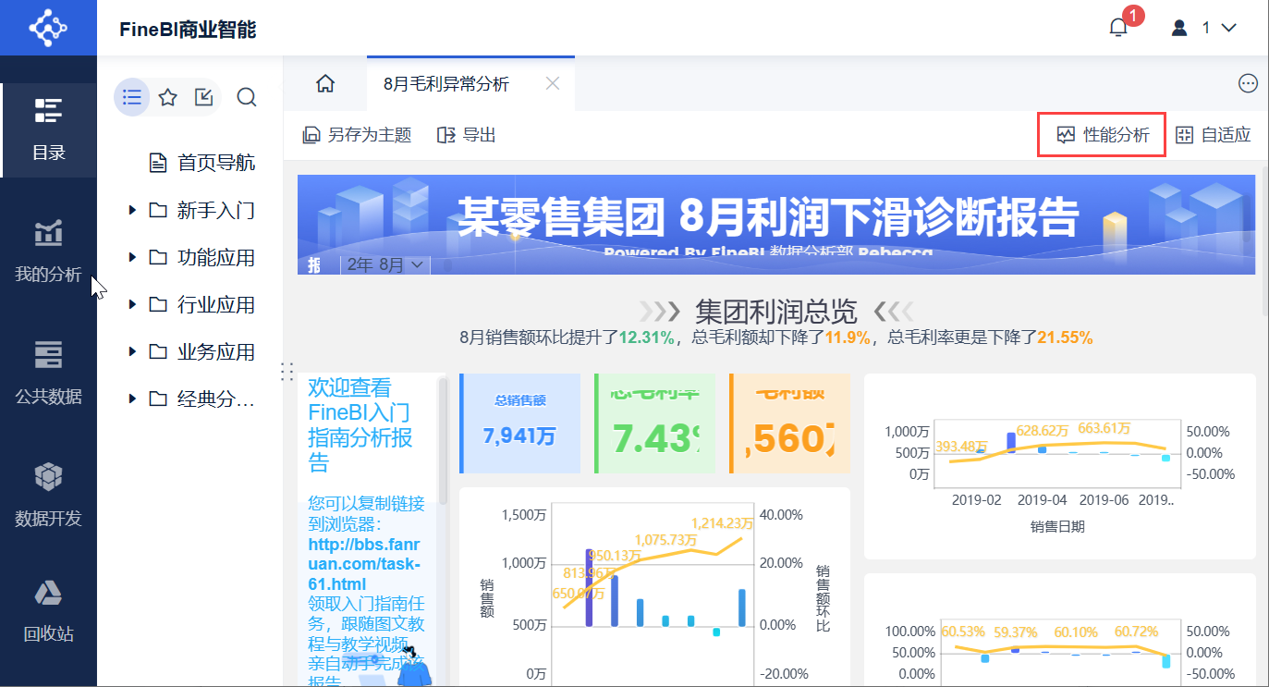
Task: Click the 导出 export button
Action: tap(467, 135)
